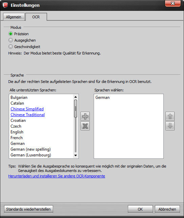Click the X icon to remove language
Image resolution: width=184 pixels, height=218 pixels.
(x=85, y=126)
